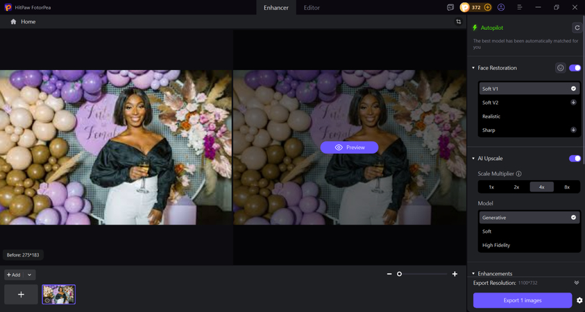Screen dimensions: 585x312
Task: Switch to the Enhancer tab
Action: click(276, 8)
